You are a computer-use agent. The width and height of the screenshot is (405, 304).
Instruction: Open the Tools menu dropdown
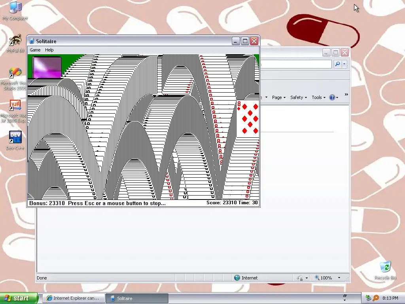[318, 97]
